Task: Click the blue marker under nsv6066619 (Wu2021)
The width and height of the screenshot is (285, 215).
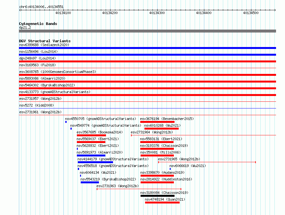Action: 170,169
